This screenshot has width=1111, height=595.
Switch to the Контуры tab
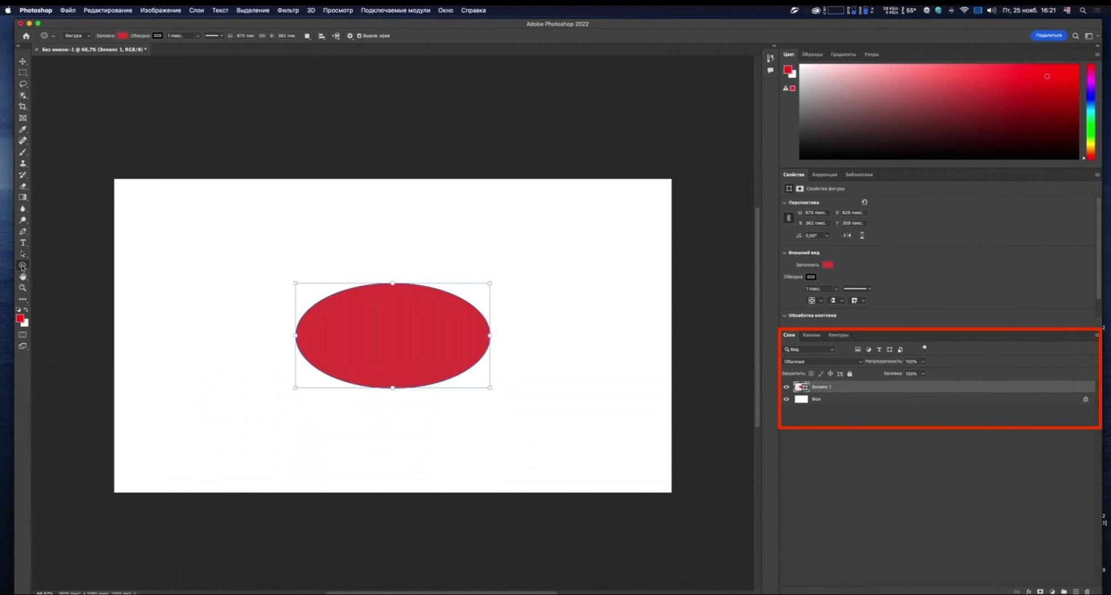838,335
